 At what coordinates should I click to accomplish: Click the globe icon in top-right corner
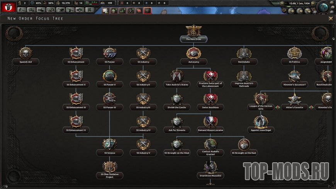(x=324, y=7)
